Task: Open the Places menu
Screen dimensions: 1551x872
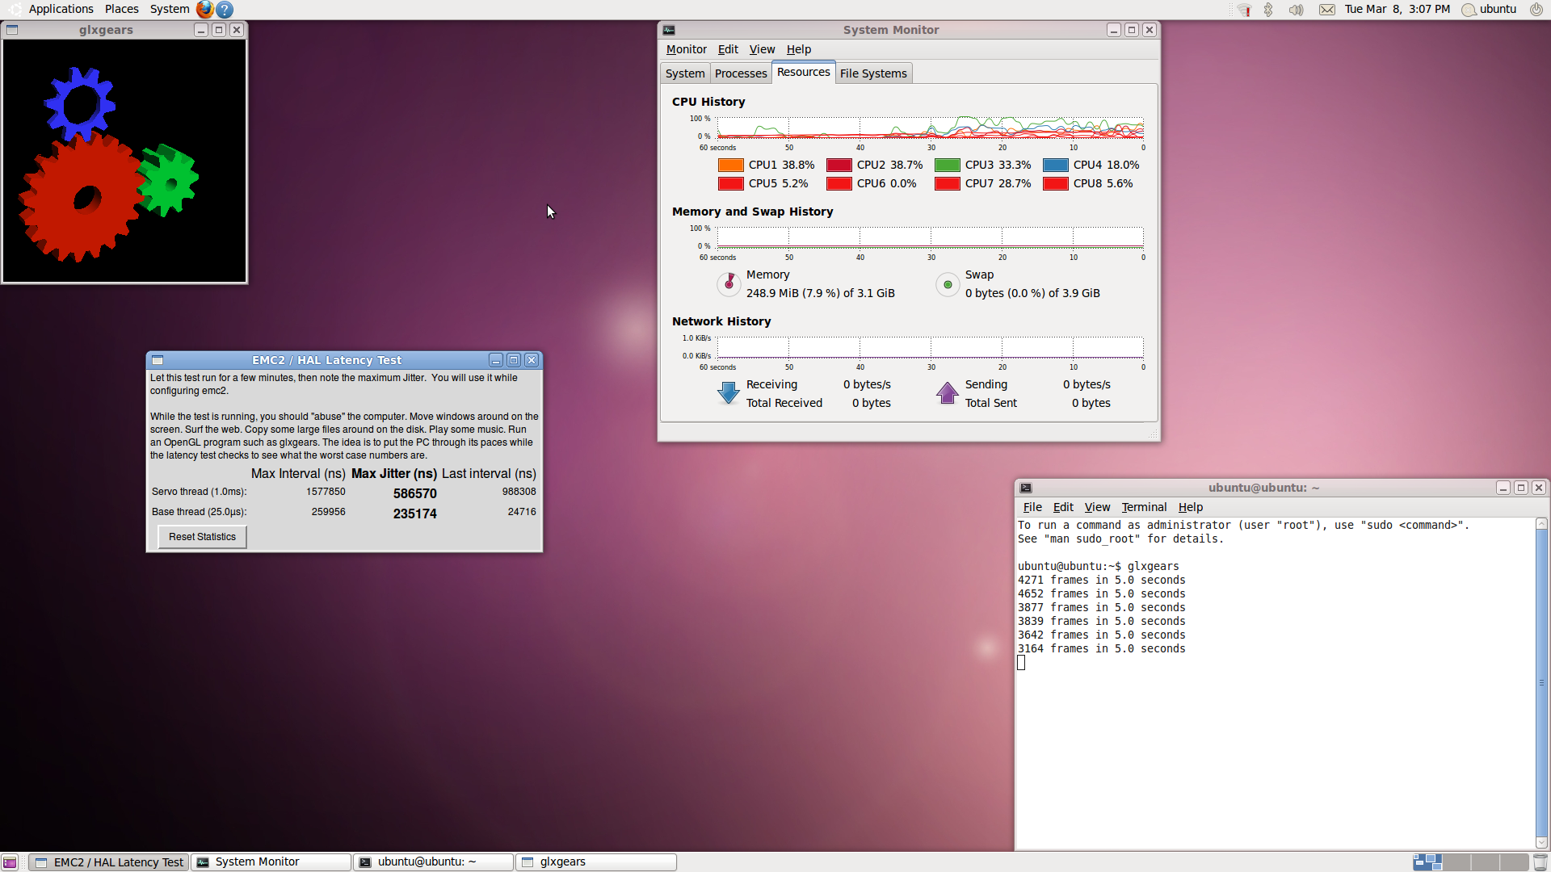Action: (122, 9)
